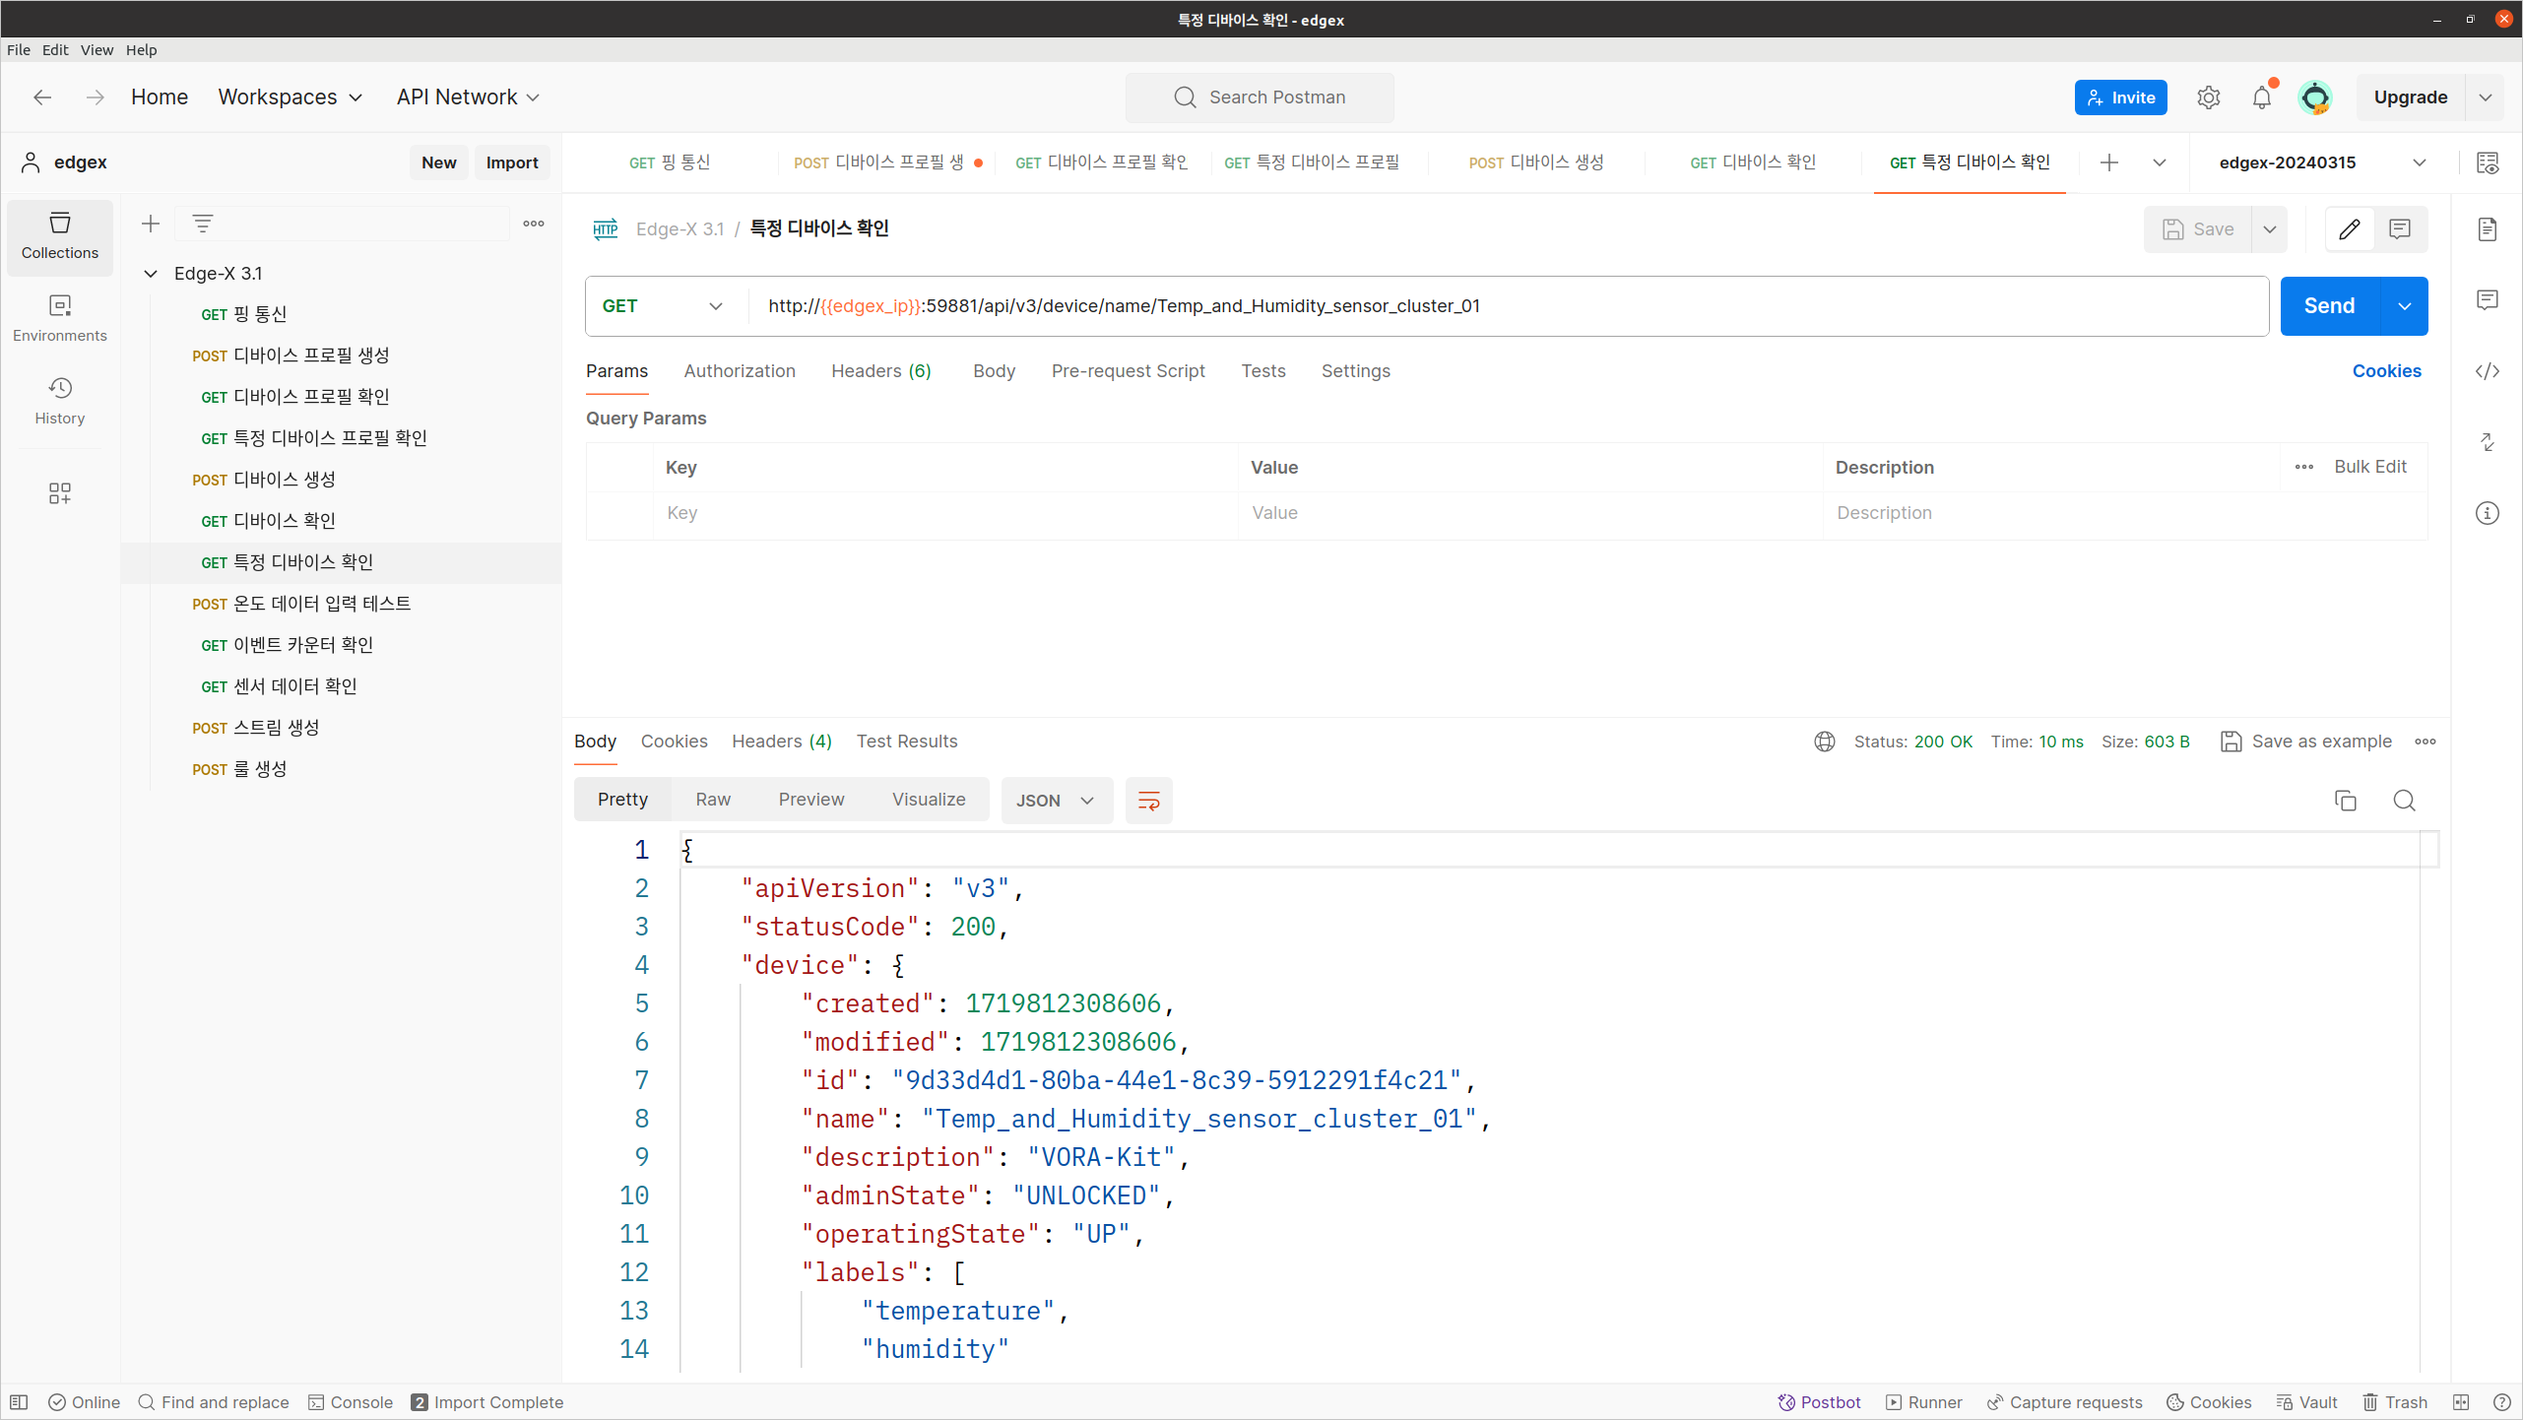Viewport: 2523px width, 1420px height.
Task: Expand the Send button options arrow
Action: pyautogui.click(x=2404, y=306)
